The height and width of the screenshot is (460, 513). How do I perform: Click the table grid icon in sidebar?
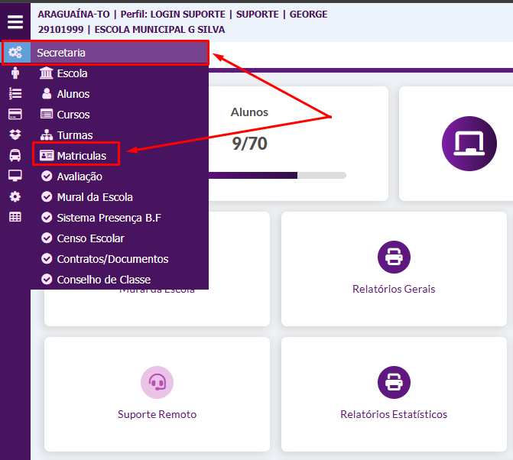coord(15,217)
